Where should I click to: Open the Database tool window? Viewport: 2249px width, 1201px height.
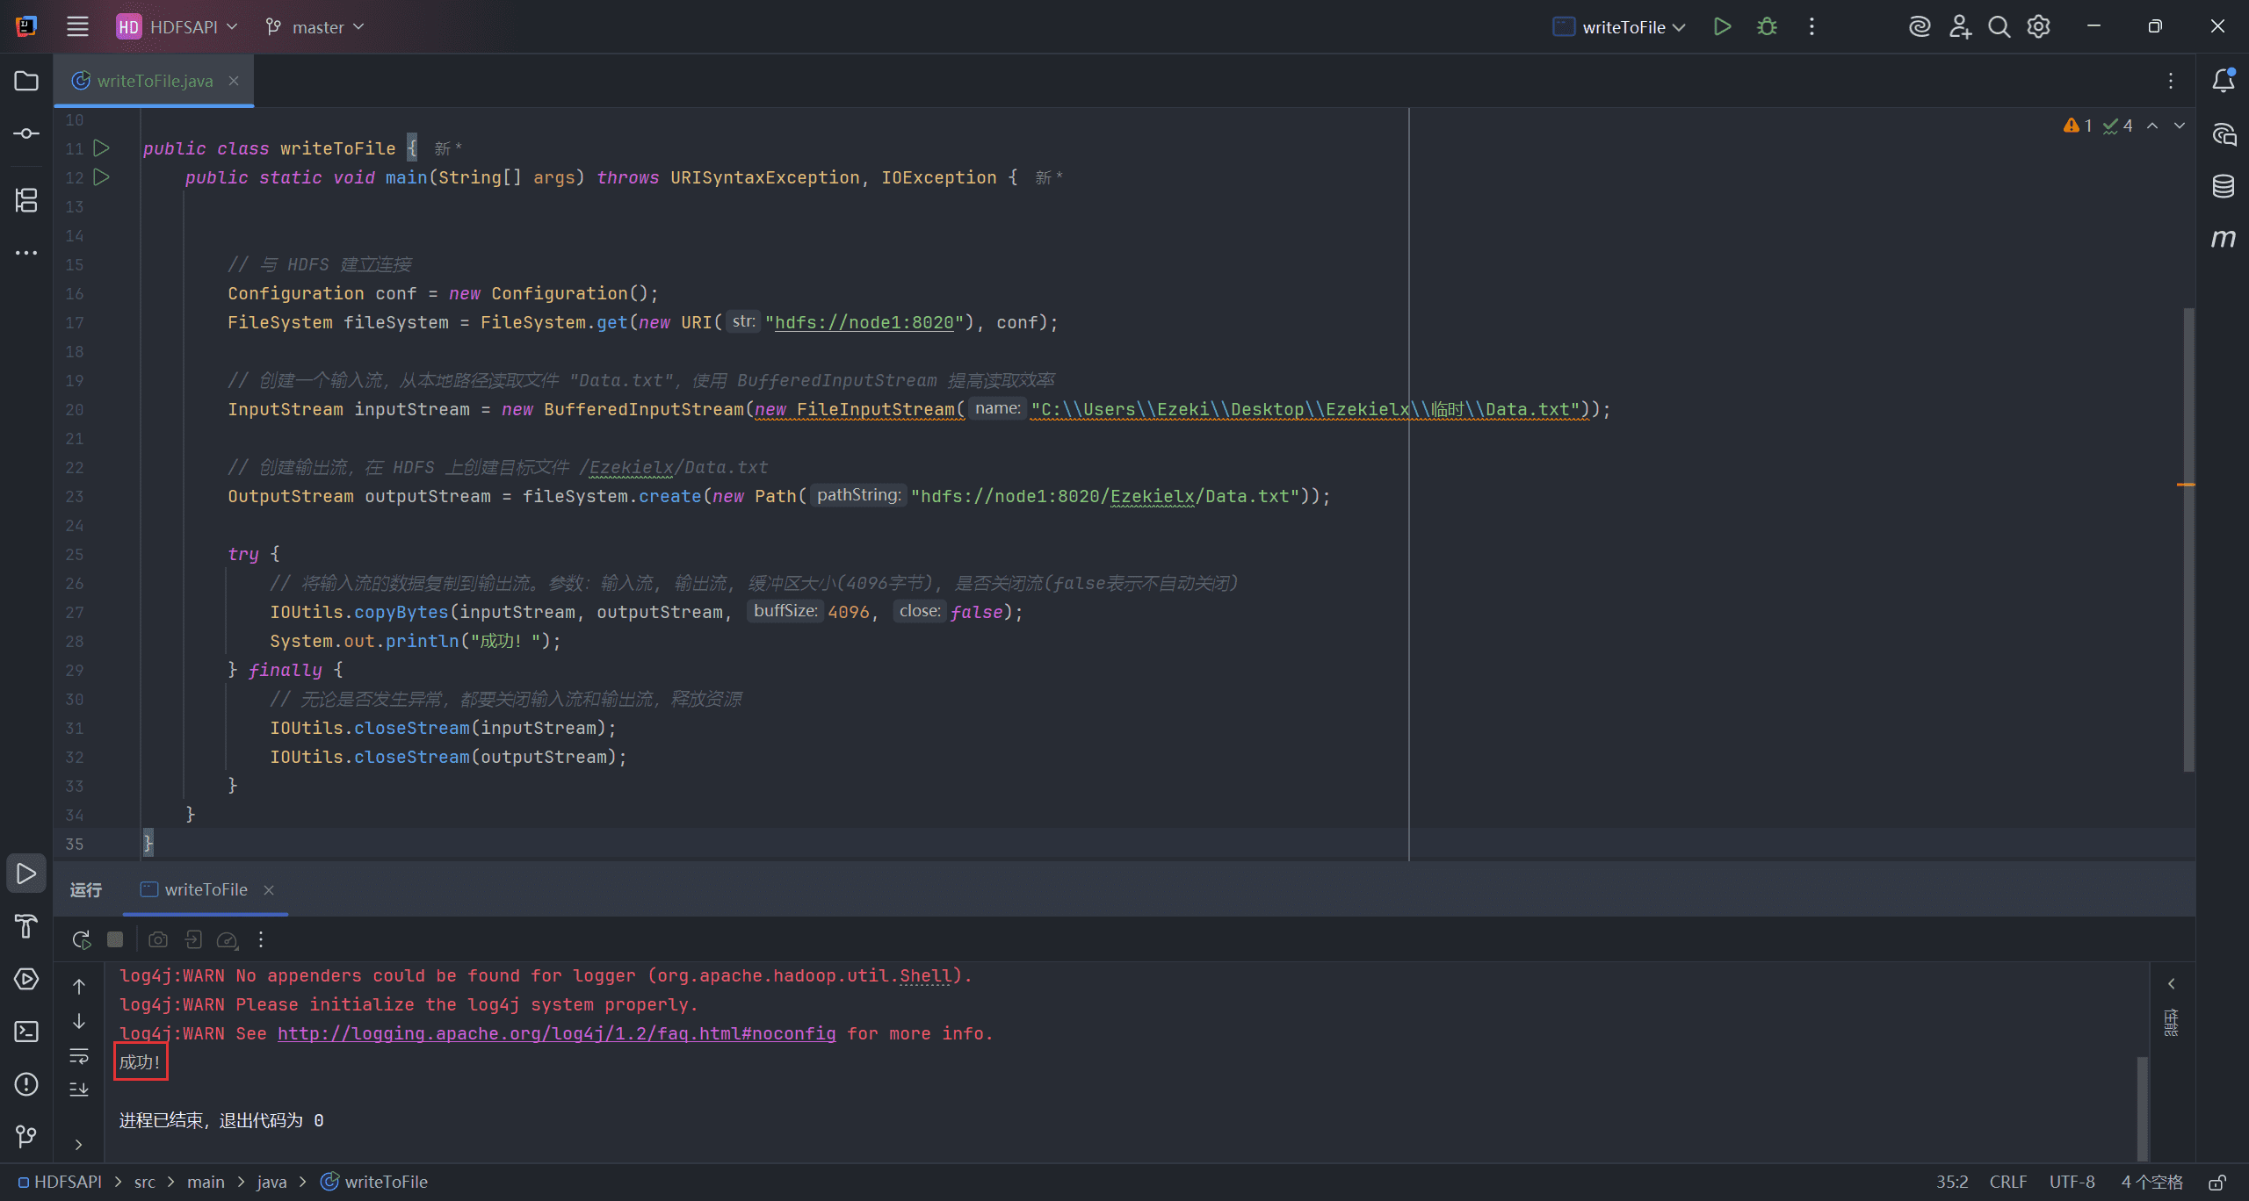tap(2223, 186)
